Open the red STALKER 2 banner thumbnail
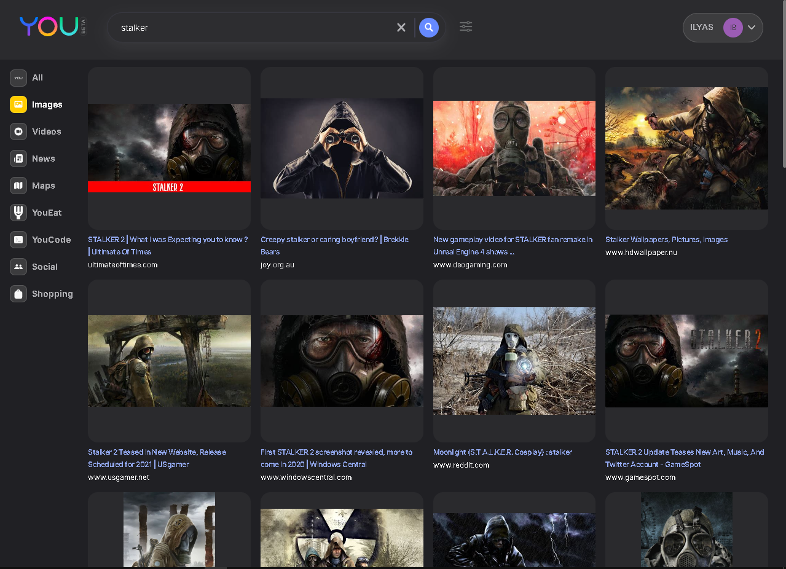The height and width of the screenshot is (569, 786). [x=169, y=148]
